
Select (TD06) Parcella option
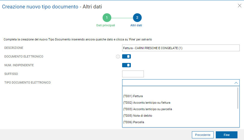[x=180, y=122]
